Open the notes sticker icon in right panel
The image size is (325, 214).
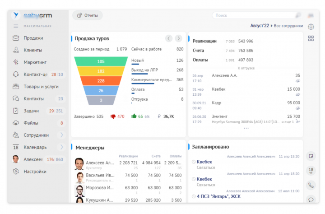click(x=311, y=156)
